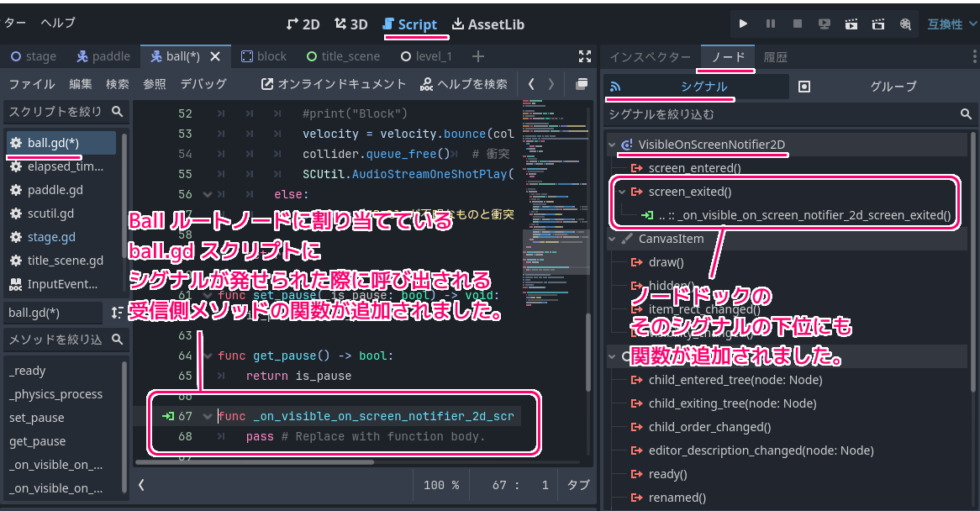Viewport: 980px width, 511px height.
Task: Open remote debug deploy icon
Action: coord(825,24)
